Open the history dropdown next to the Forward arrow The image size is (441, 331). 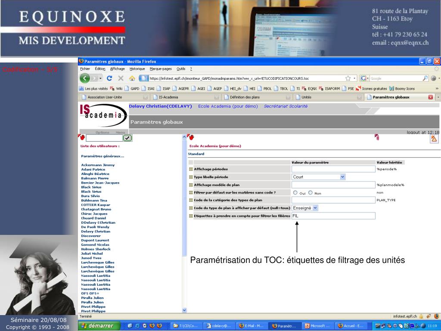[100, 78]
